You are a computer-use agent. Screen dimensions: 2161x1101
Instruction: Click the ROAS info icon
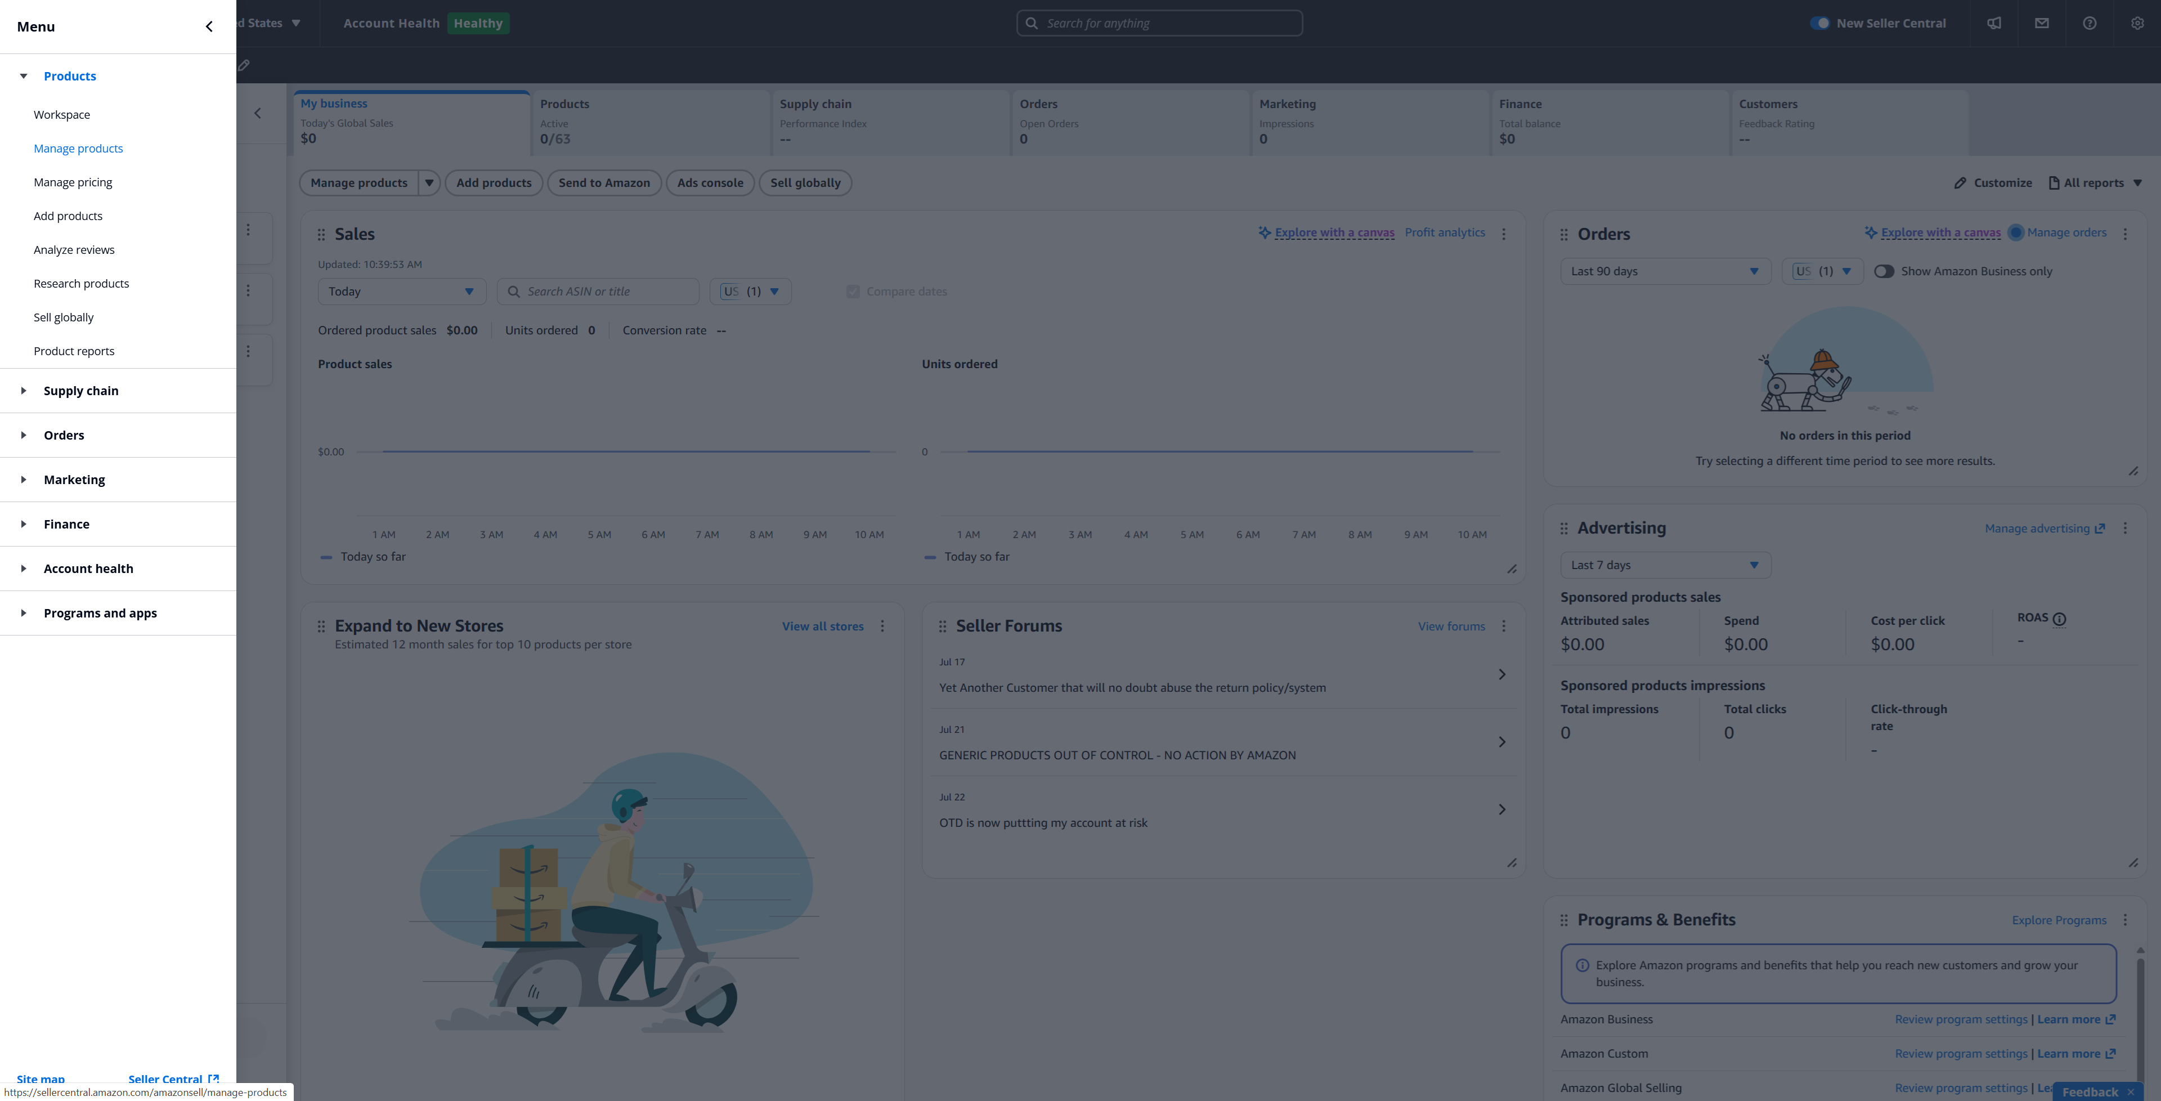pos(2060,619)
